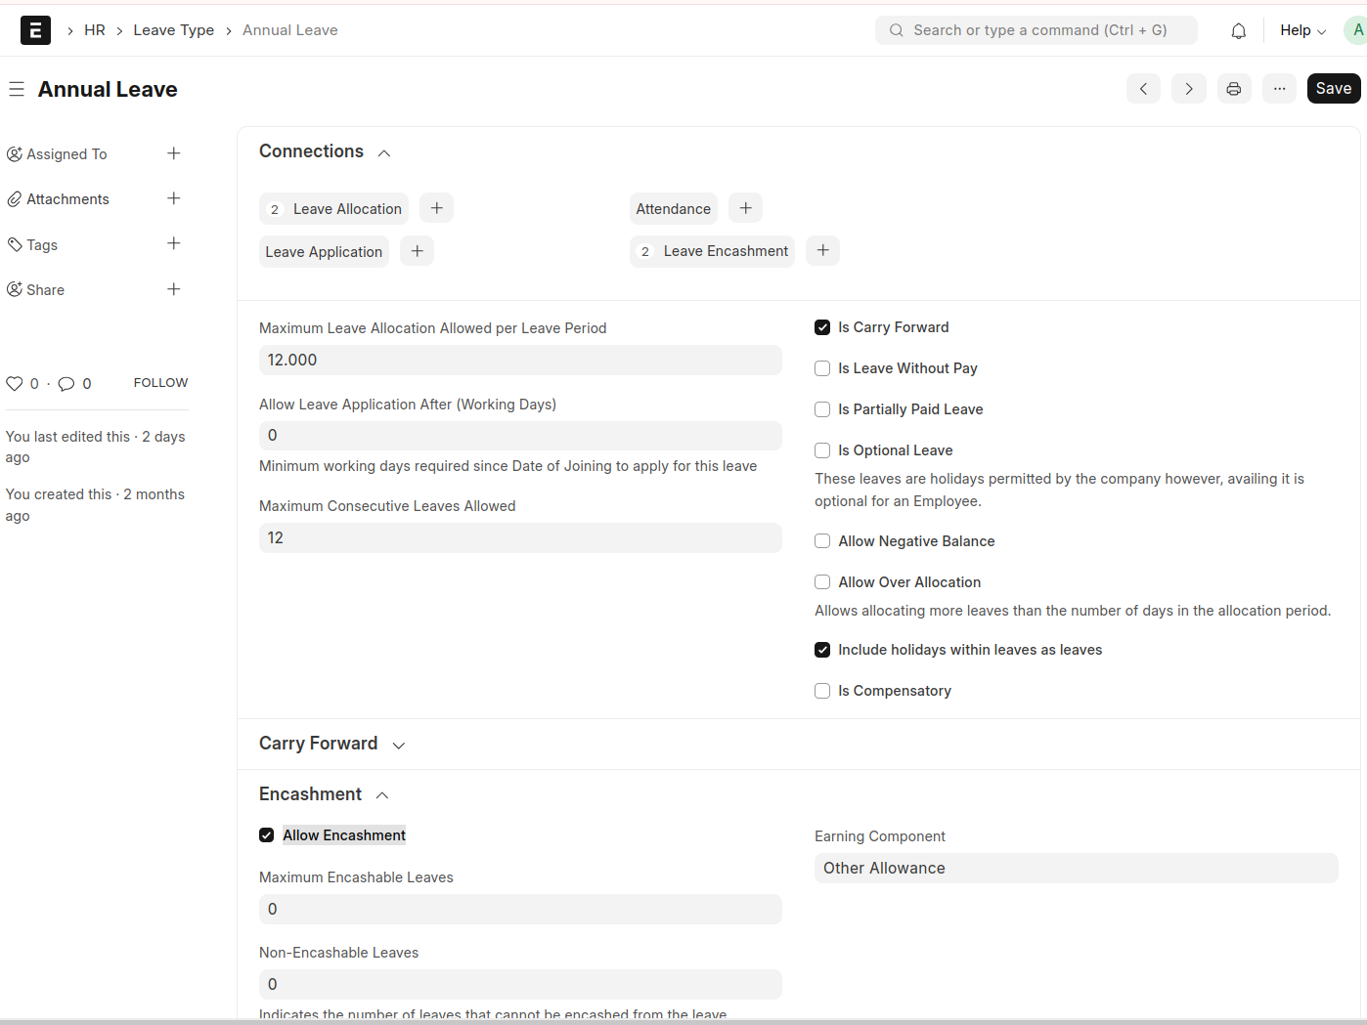The width and height of the screenshot is (1367, 1025).
Task: Add new Leave Encashment plus icon
Action: pos(822,251)
